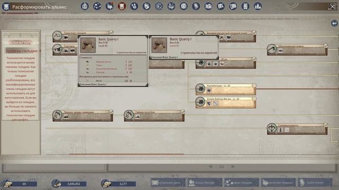Click the spear item icon under Simple Ballista Recipe
339x190 pixels.
pos(216,103)
